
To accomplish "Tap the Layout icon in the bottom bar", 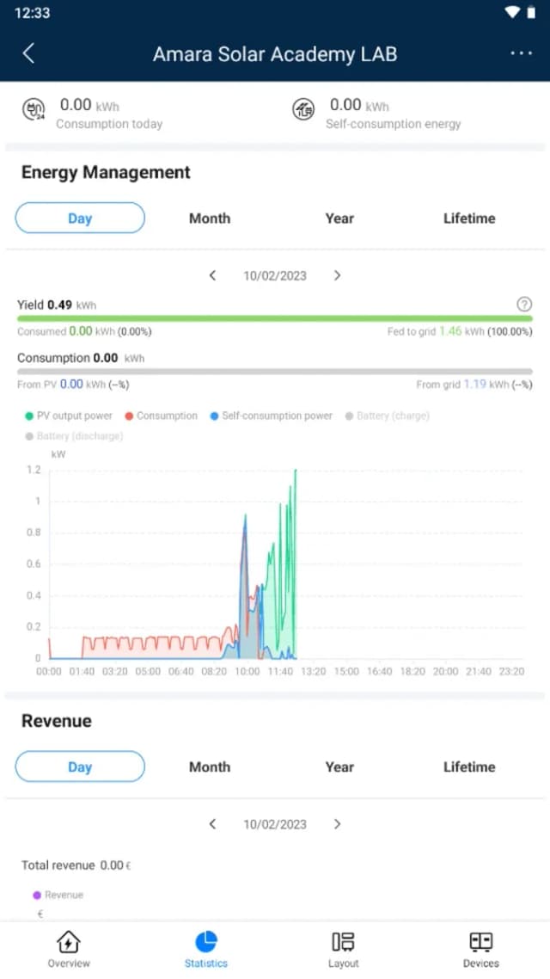I will tap(343, 941).
